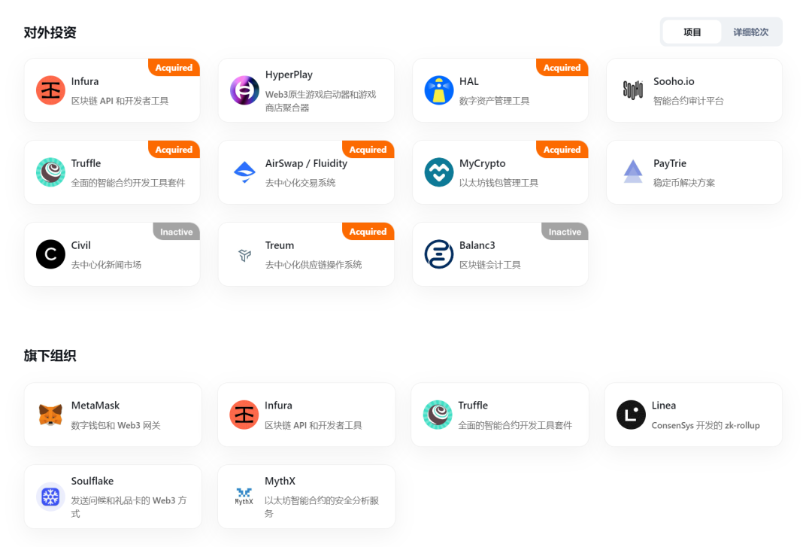Click the AirSwap / Fluidity logo
The width and height of the screenshot is (812, 547).
click(x=244, y=172)
